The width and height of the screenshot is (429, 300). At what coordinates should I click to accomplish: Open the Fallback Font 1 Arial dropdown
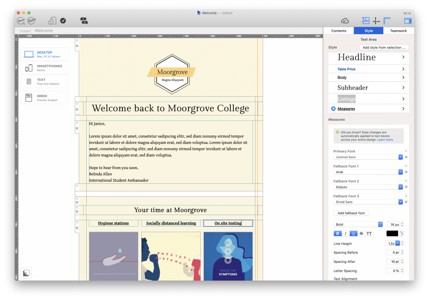368,172
